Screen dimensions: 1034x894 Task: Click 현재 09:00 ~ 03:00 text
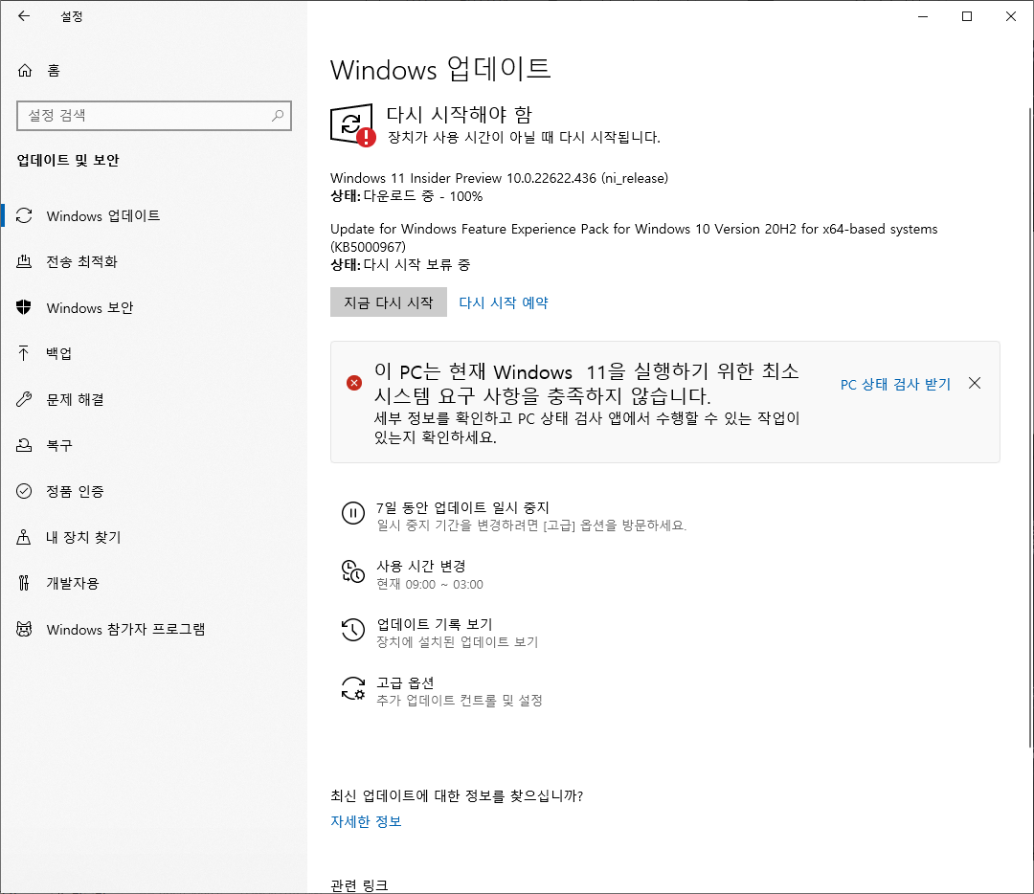pyautogui.click(x=429, y=585)
